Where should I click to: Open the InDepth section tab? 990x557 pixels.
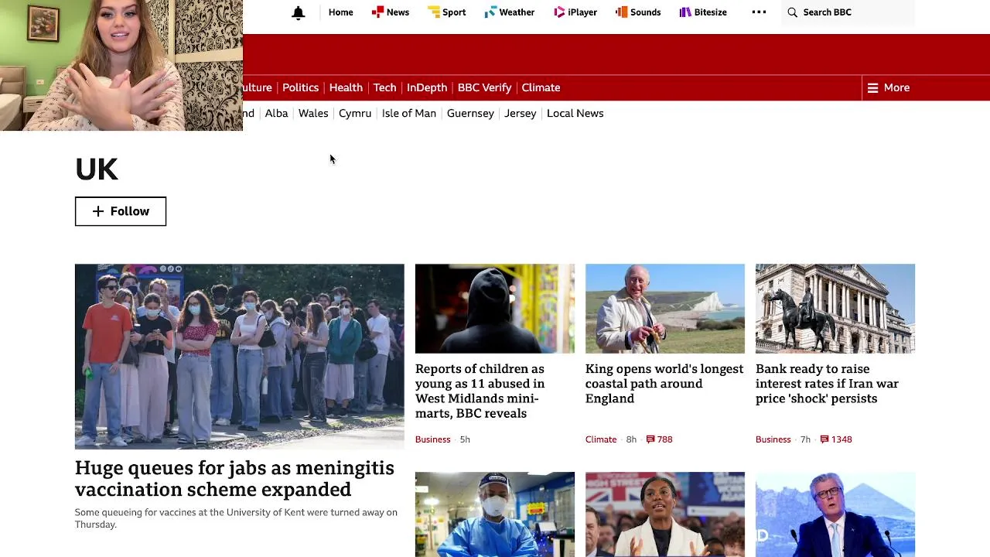click(x=427, y=88)
